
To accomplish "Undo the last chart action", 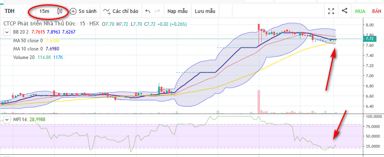I will (148, 11).
